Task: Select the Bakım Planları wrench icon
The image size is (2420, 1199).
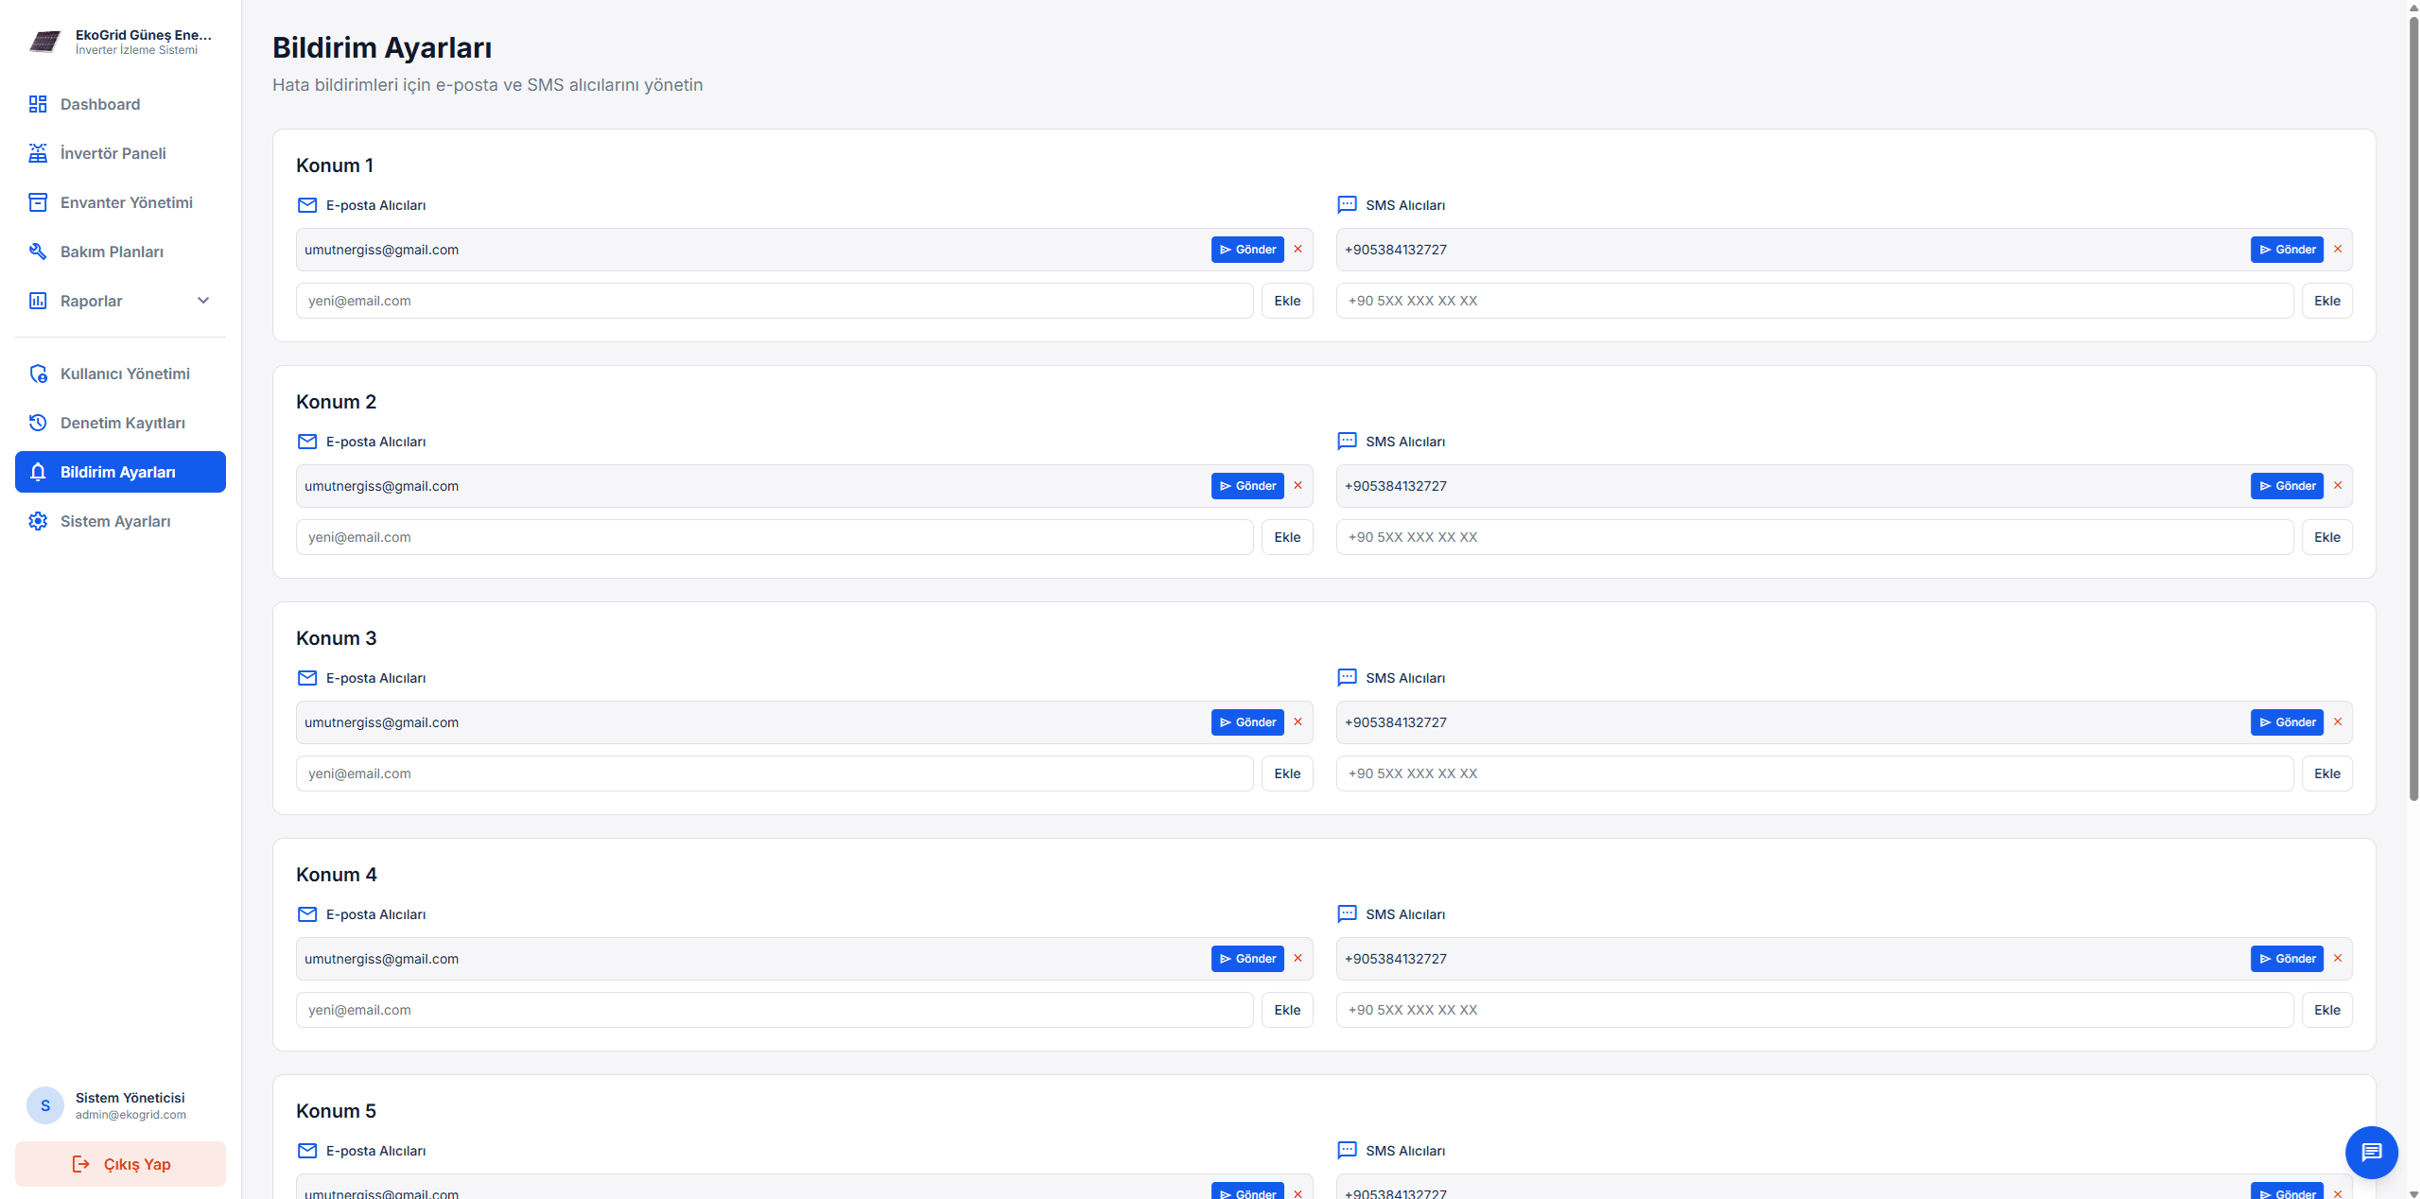Action: click(38, 252)
